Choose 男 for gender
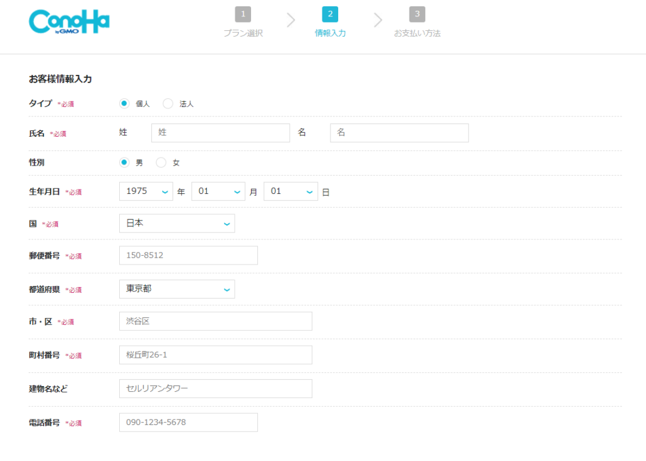 click(124, 162)
